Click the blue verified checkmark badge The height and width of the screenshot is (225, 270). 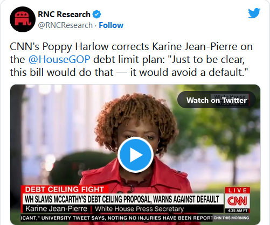97,15
